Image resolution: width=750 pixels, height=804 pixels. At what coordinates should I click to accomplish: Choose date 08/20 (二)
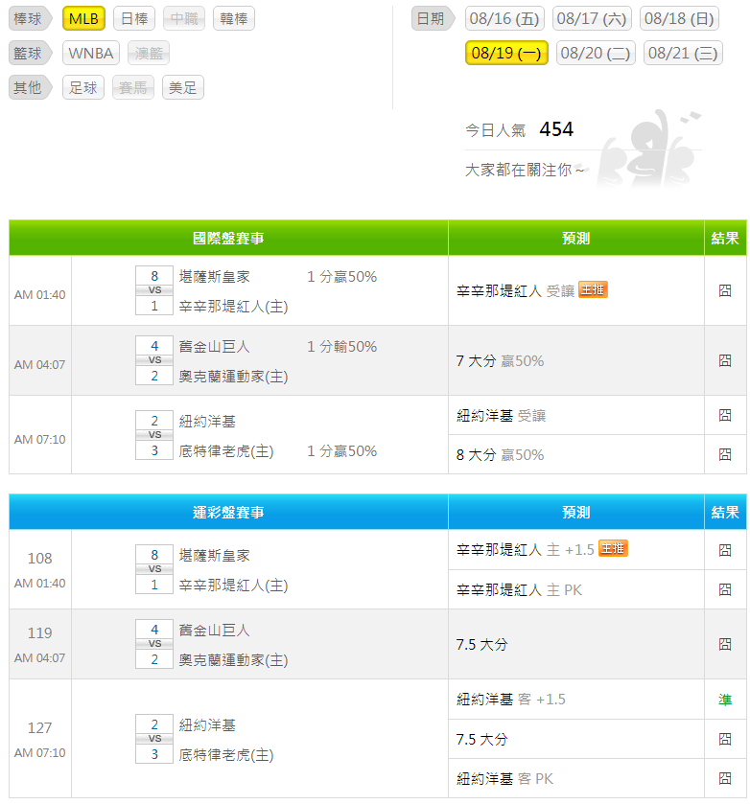[596, 53]
